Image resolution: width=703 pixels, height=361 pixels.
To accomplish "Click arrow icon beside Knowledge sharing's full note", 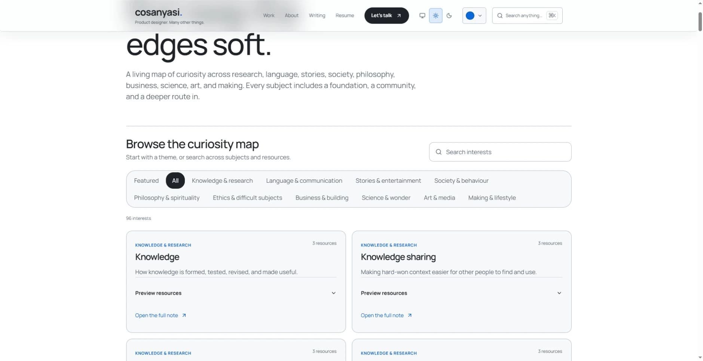I will click(x=410, y=315).
